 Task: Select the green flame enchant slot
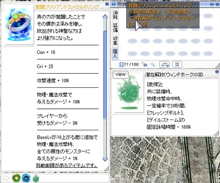pos(36,178)
